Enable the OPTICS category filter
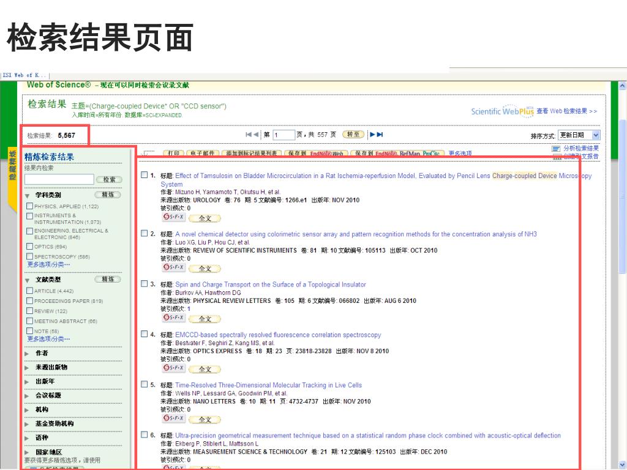This screenshot has width=627, height=470. (29, 247)
